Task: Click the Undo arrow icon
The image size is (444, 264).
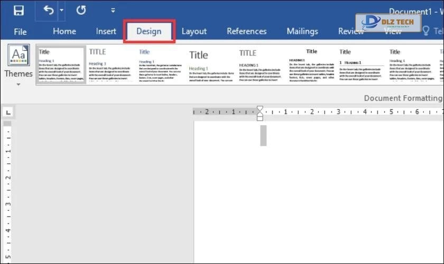Action: click(x=49, y=11)
